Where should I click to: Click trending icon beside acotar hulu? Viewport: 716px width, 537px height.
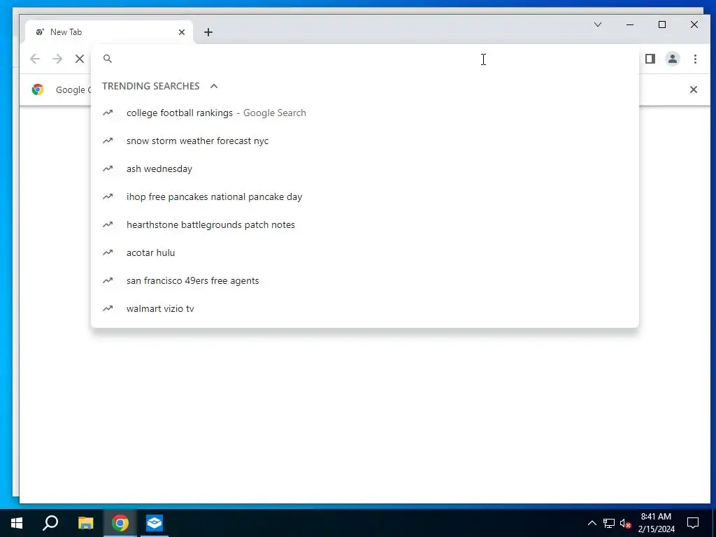click(108, 252)
